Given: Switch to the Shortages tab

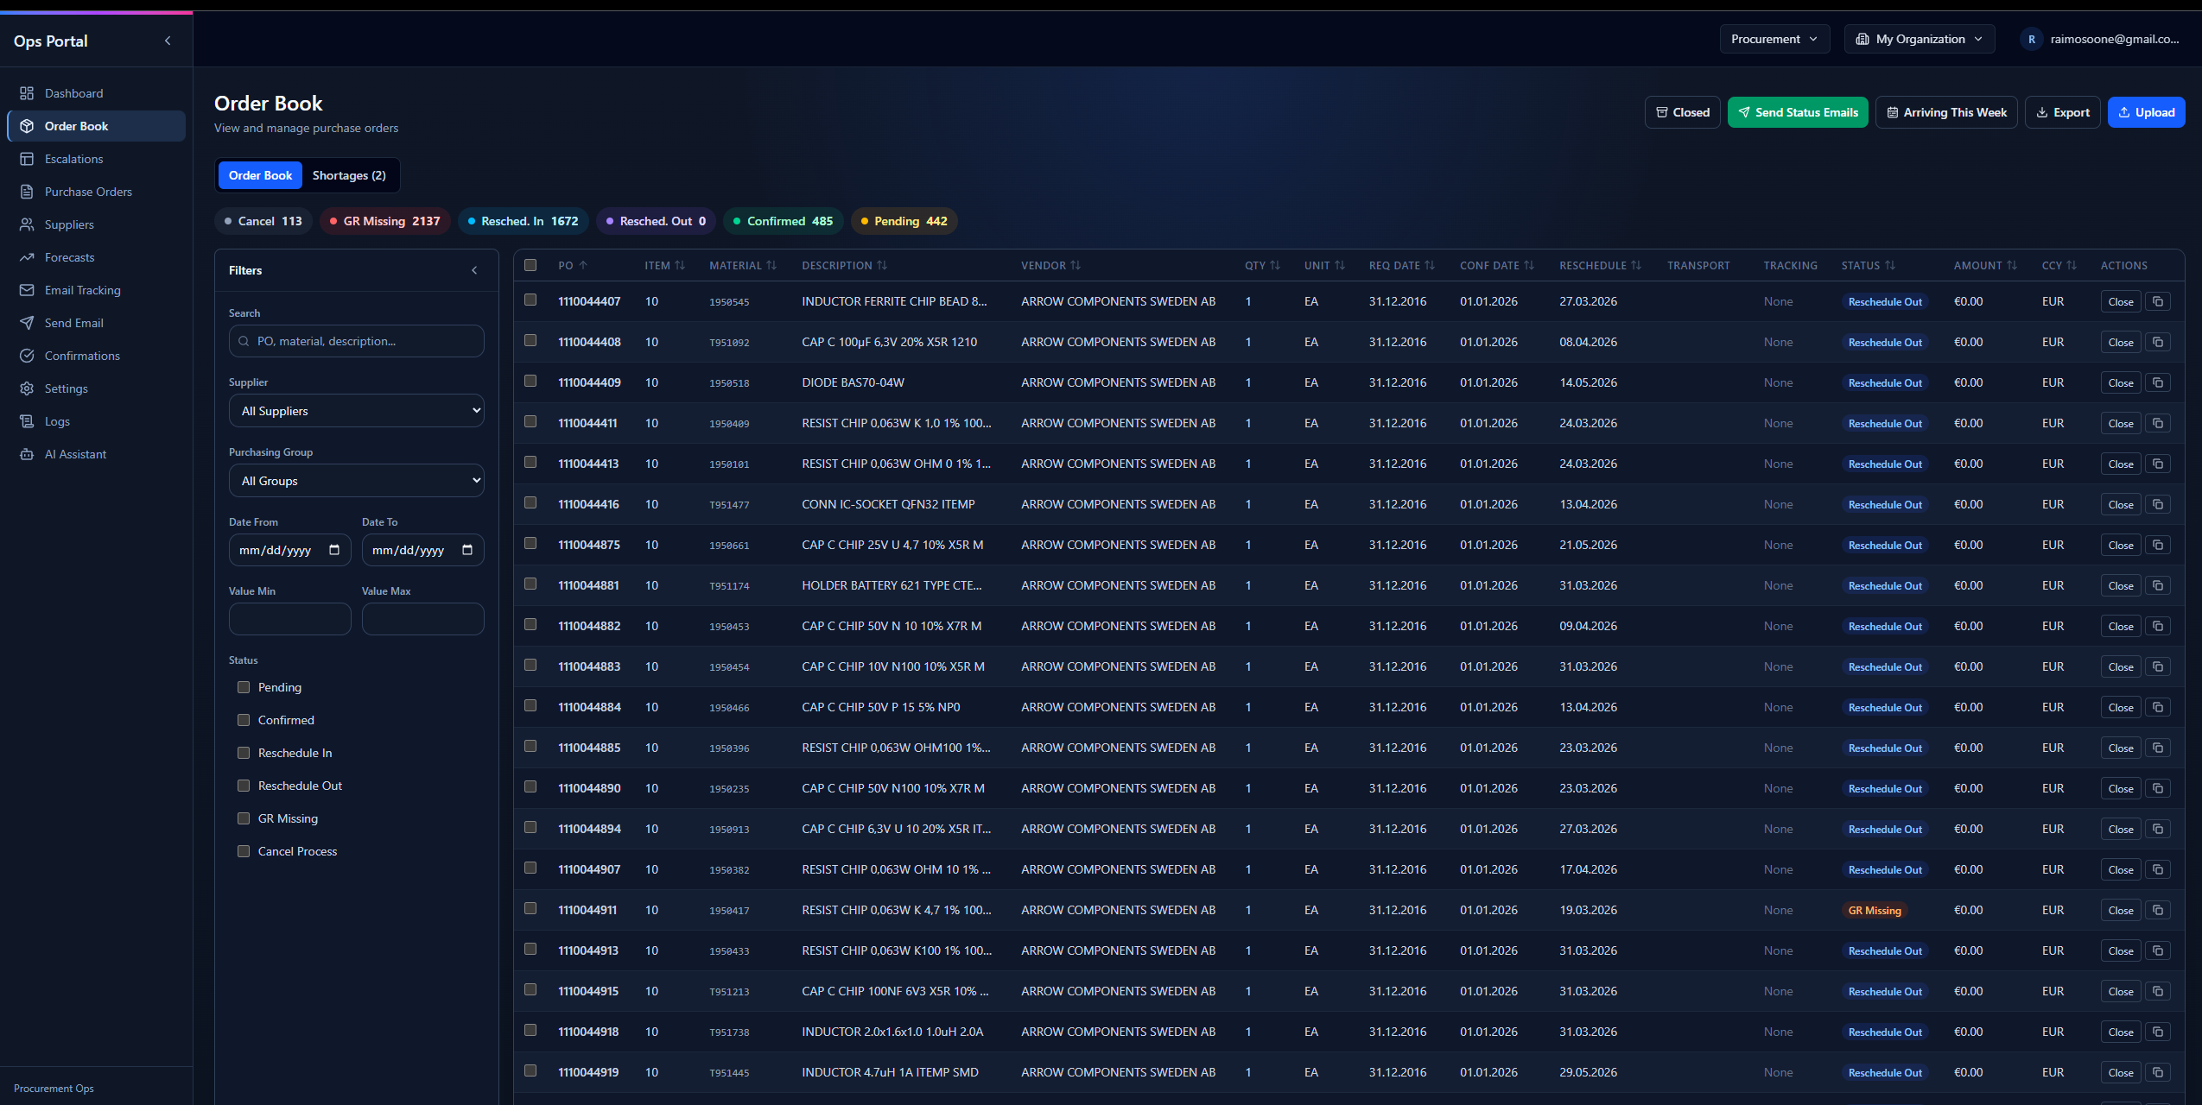Looking at the screenshot, I should click(349, 175).
